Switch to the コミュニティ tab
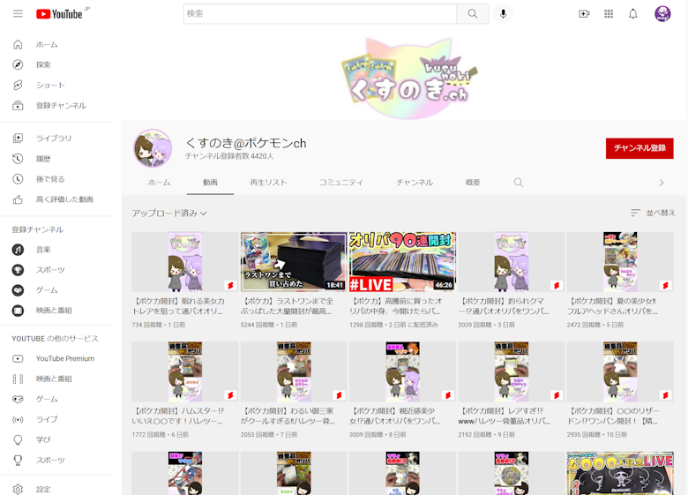This screenshot has width=688, height=495. pos(340,183)
